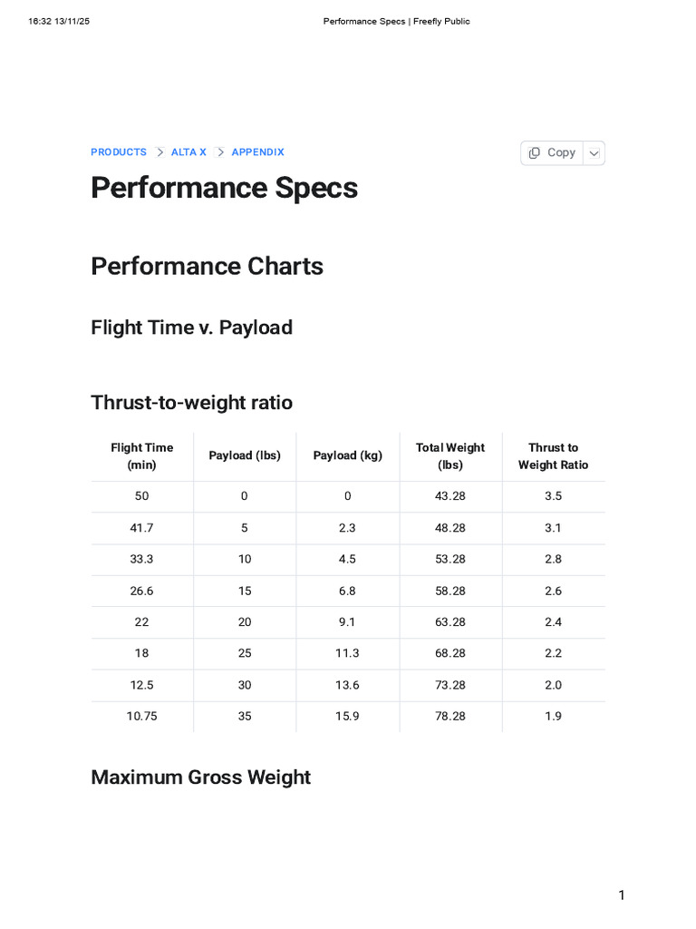The width and height of the screenshot is (696, 929).
Task: Click the Thrust-to-weight ratio heading
Action: point(192,403)
